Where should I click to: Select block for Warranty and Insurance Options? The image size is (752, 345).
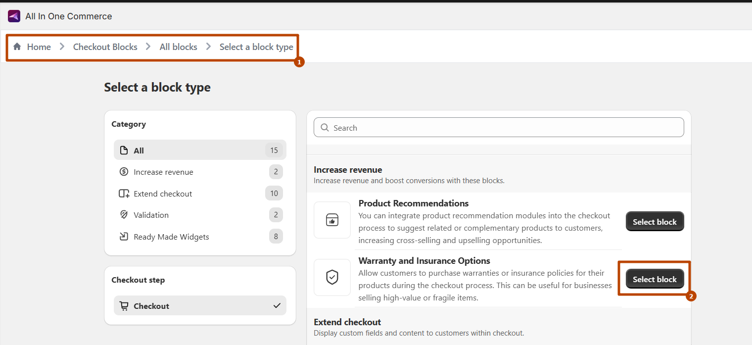655,279
